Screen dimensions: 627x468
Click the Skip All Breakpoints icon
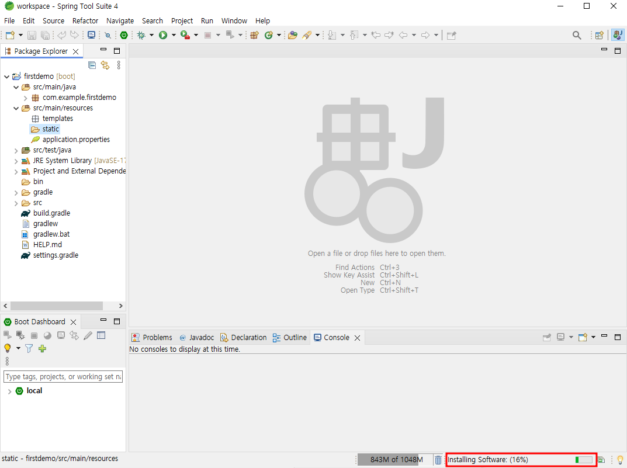coord(108,35)
